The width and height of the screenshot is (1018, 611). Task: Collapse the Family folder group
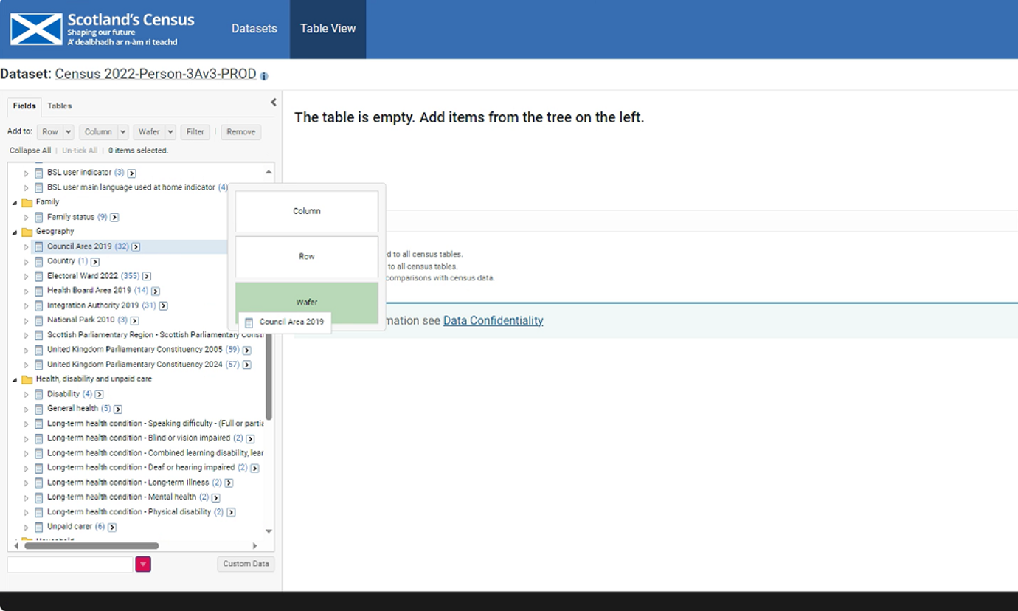point(15,202)
